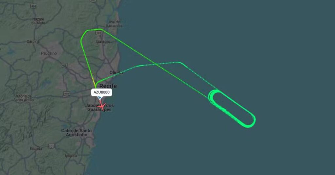The height and width of the screenshot is (175, 335).
Task: Click the Ilha de Itamaracá label
Action: 114,24
